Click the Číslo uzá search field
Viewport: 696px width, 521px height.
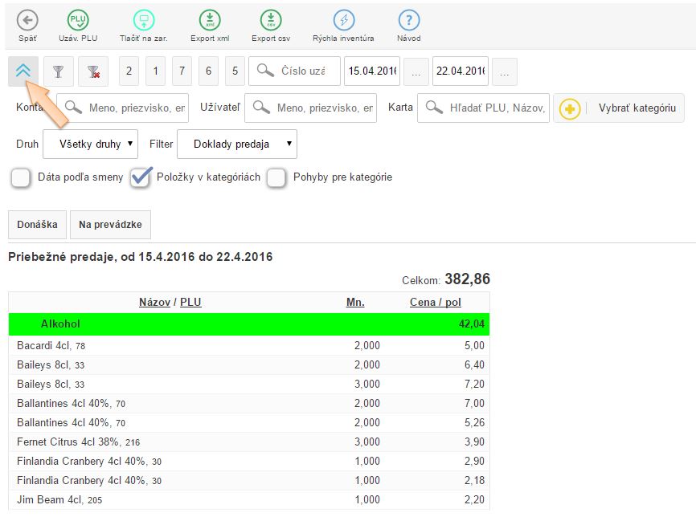coord(303,71)
